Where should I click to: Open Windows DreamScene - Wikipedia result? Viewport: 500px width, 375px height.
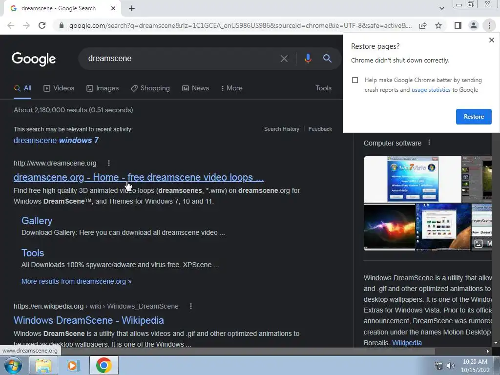pos(89,320)
